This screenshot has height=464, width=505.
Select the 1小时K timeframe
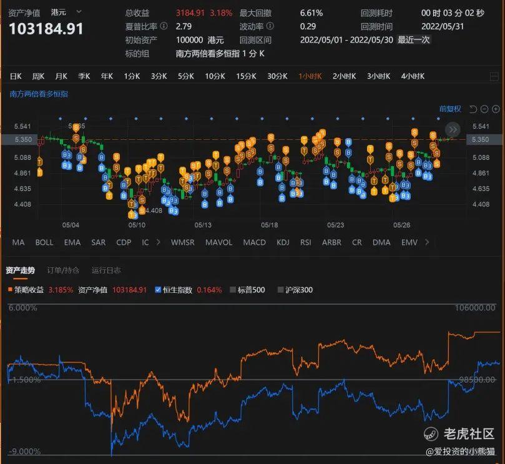tap(310, 76)
